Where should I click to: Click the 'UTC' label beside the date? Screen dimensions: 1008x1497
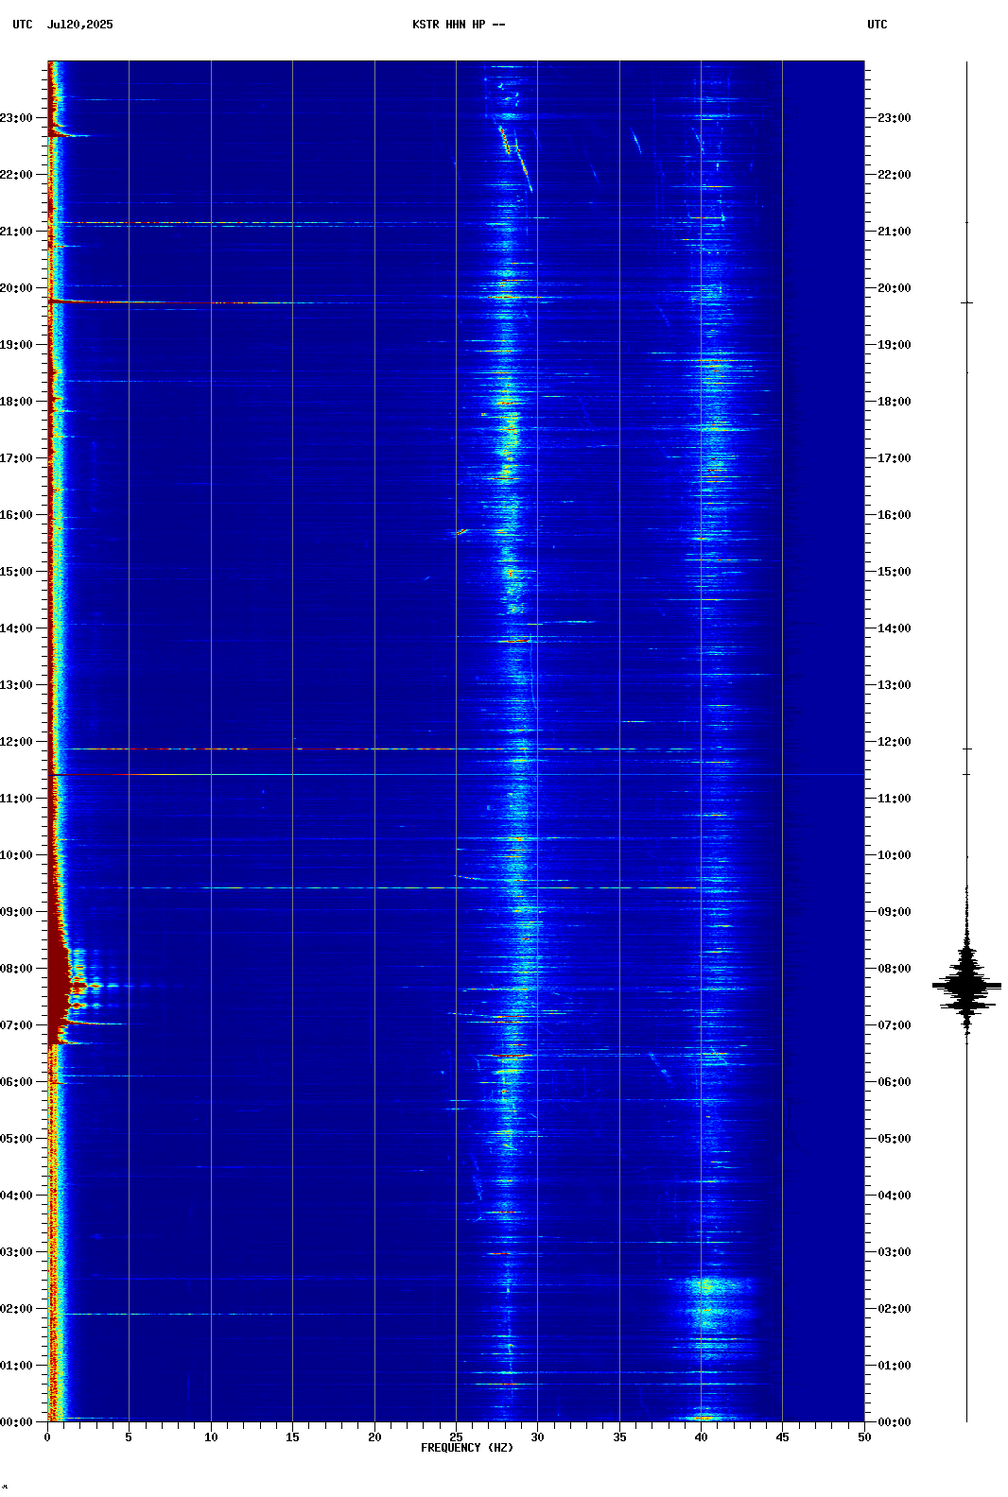pos(23,25)
